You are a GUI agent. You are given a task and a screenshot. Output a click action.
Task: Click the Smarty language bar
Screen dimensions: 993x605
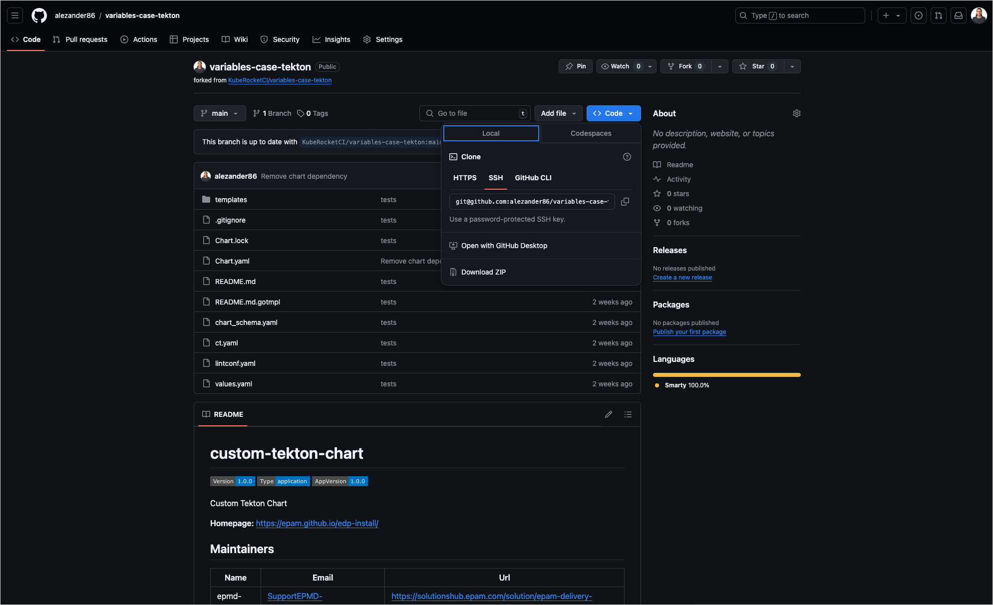(726, 375)
